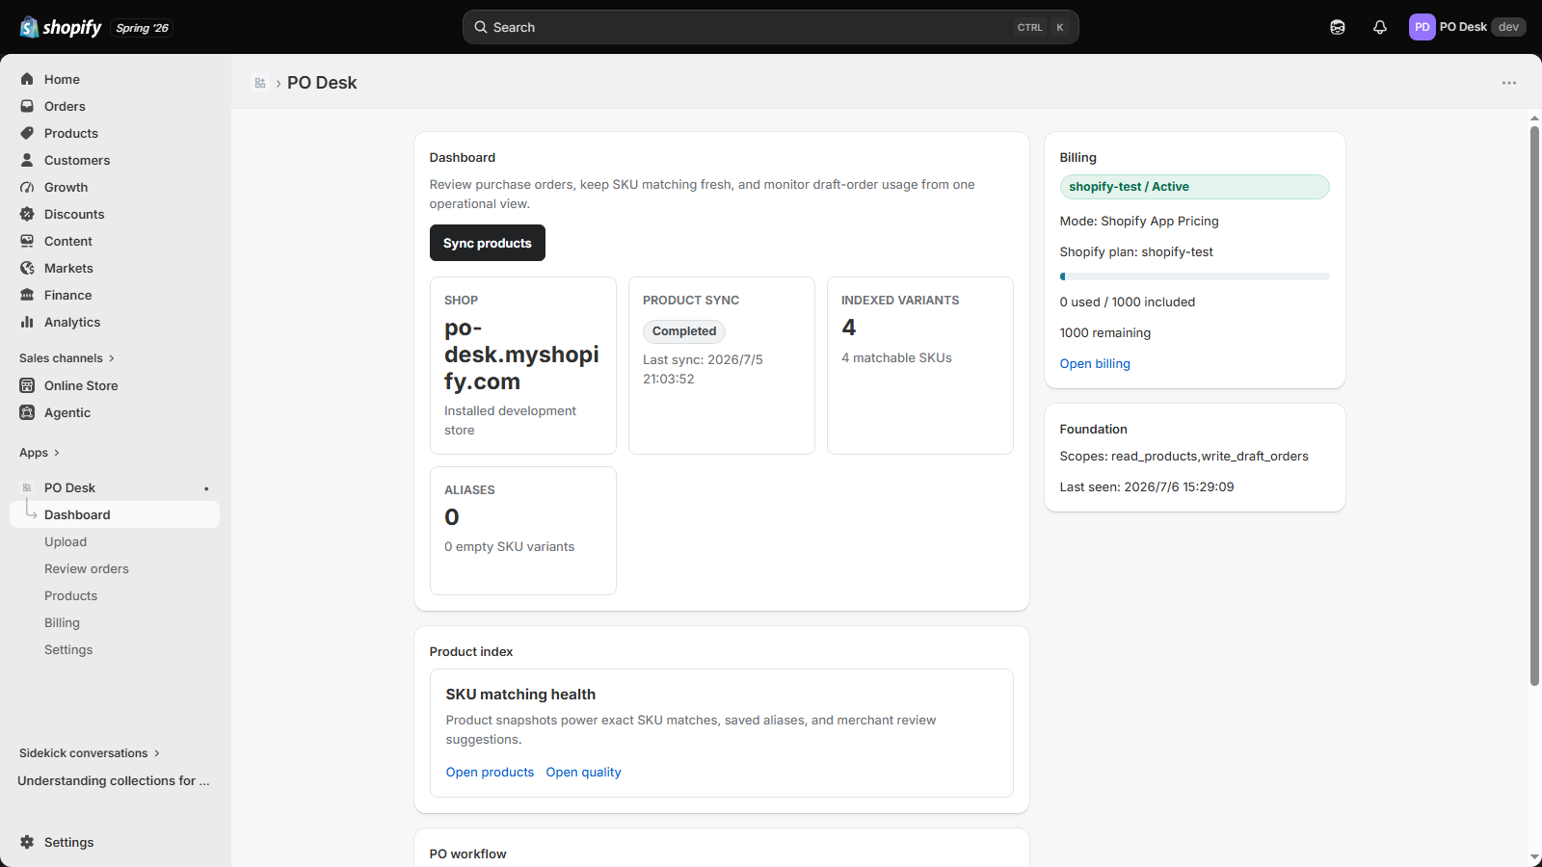Image resolution: width=1542 pixels, height=867 pixels.
Task: Click the Mode: Shopify App Pricing text
Action: [x=1139, y=221]
